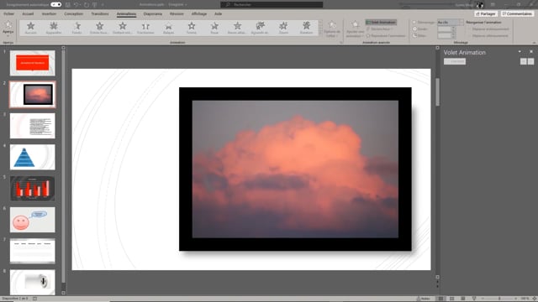Click the Délai input field
Screen dimensions: 538x302
[x=446, y=35]
